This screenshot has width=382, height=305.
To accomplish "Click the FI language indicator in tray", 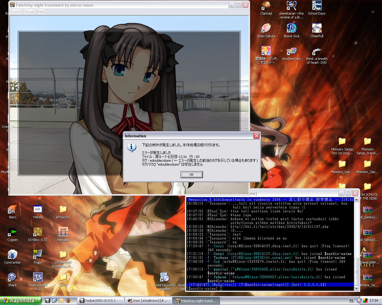I will pos(351,301).
